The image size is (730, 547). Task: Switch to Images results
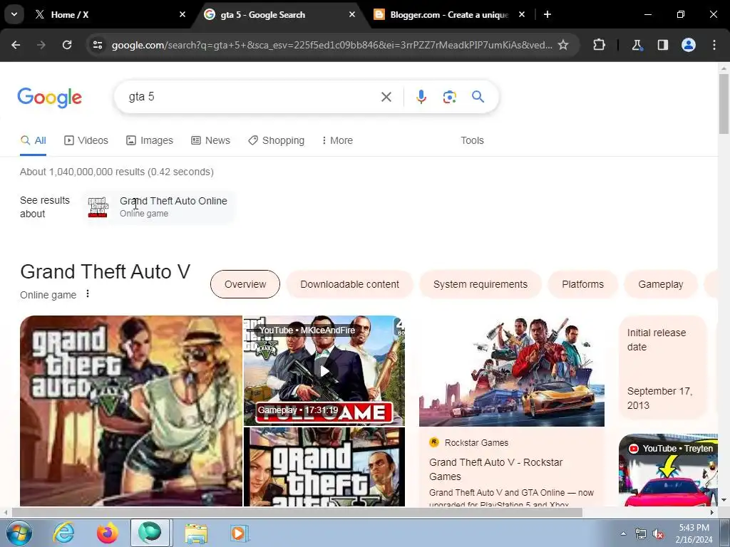pyautogui.click(x=150, y=140)
